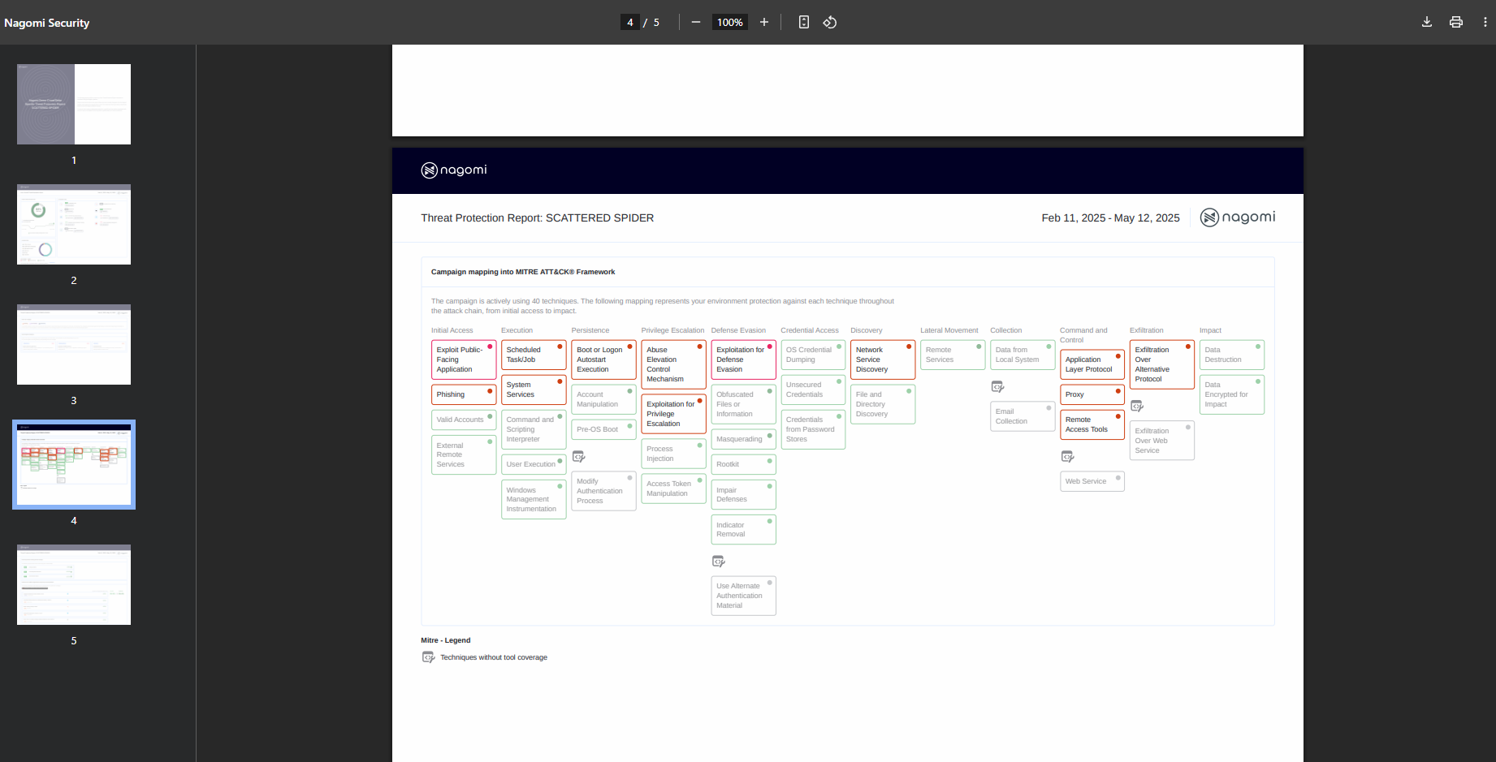This screenshot has height=762, width=1496.
Task: Download the PDF document
Action: click(x=1427, y=22)
